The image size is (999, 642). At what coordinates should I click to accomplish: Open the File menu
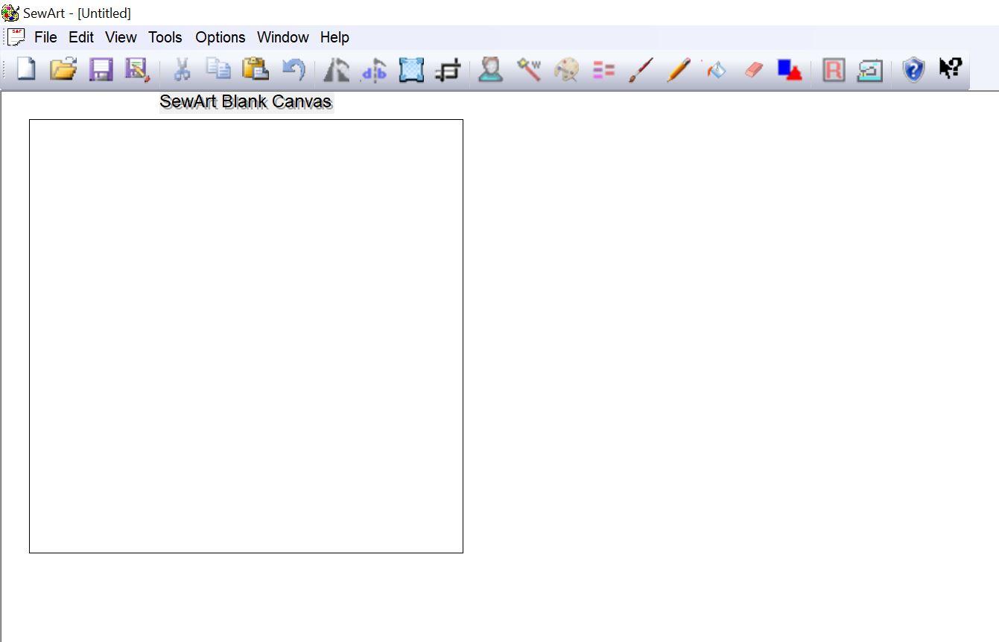(x=45, y=37)
